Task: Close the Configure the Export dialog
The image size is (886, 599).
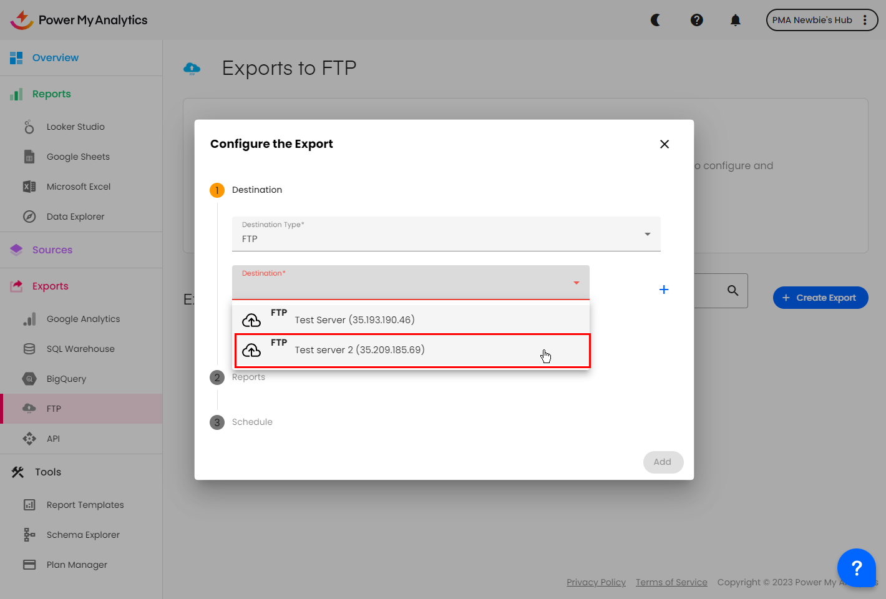Action: 664,144
